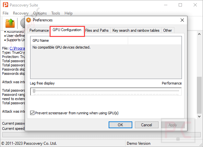The width and height of the screenshot is (203, 147).
Task: Click the Lag free display performance slider handle
Action: pyautogui.click(x=34, y=91)
